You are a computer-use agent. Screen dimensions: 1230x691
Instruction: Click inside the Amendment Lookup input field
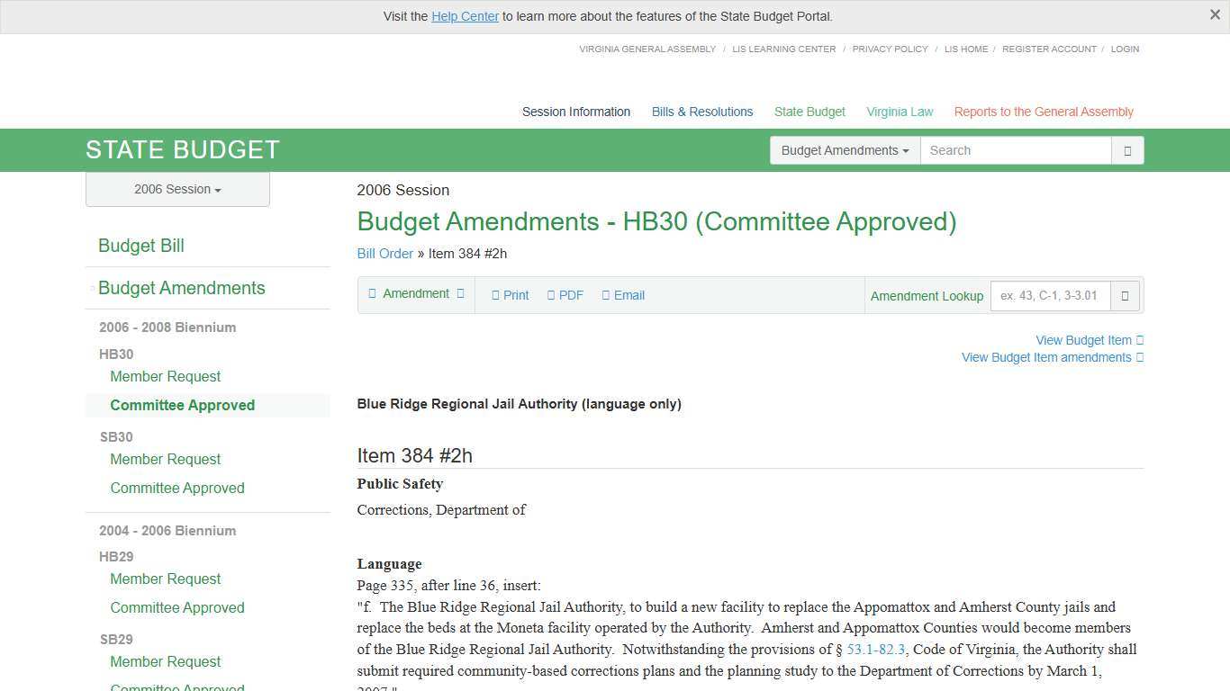pyautogui.click(x=1049, y=295)
